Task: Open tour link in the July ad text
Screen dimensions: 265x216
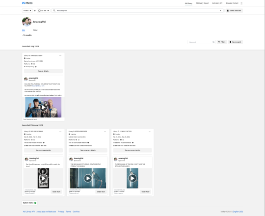Action: (38, 86)
